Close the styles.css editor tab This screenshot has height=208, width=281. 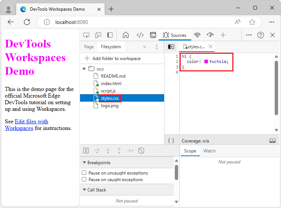(x=211, y=46)
